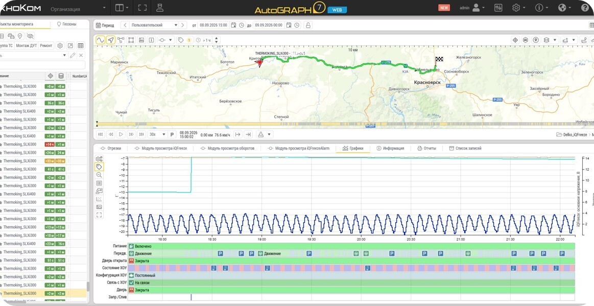Expand the Организация dropdown
594x306 pixels.
(78, 8)
